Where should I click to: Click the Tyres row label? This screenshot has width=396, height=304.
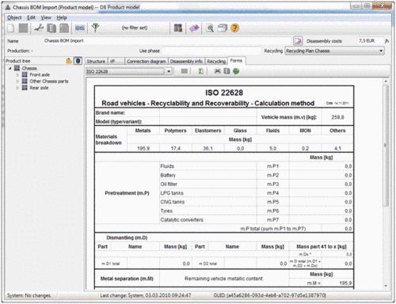click(166, 211)
